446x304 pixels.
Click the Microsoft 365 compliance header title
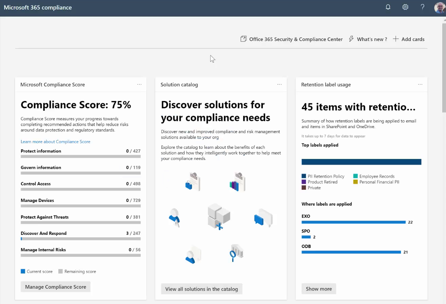point(38,7)
